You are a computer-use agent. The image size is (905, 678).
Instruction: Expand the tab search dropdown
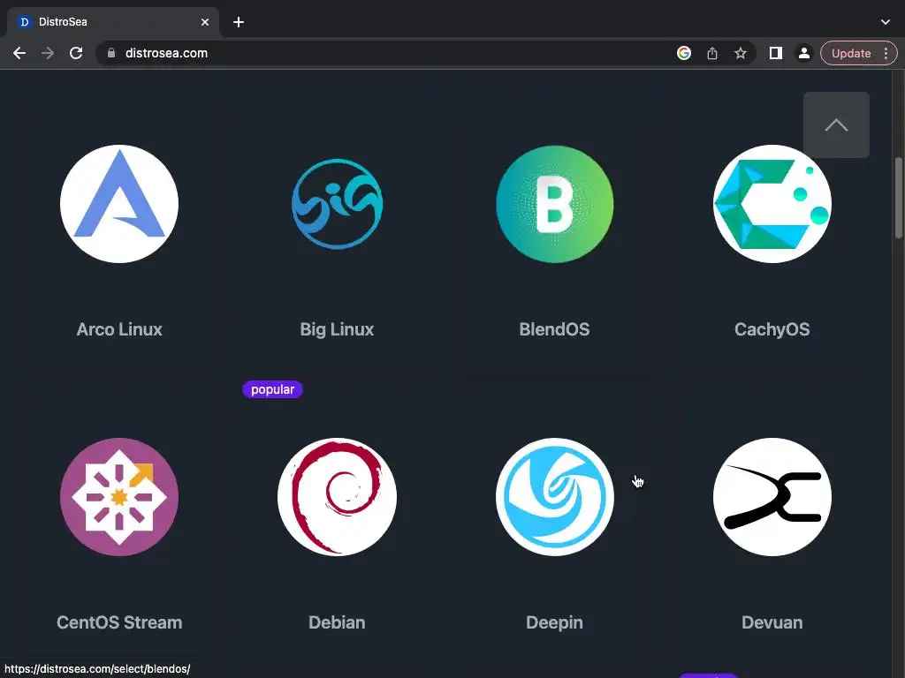886,22
